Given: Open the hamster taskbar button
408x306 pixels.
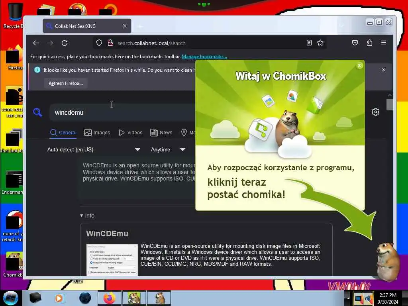Looking at the screenshot, I should coord(159,298).
